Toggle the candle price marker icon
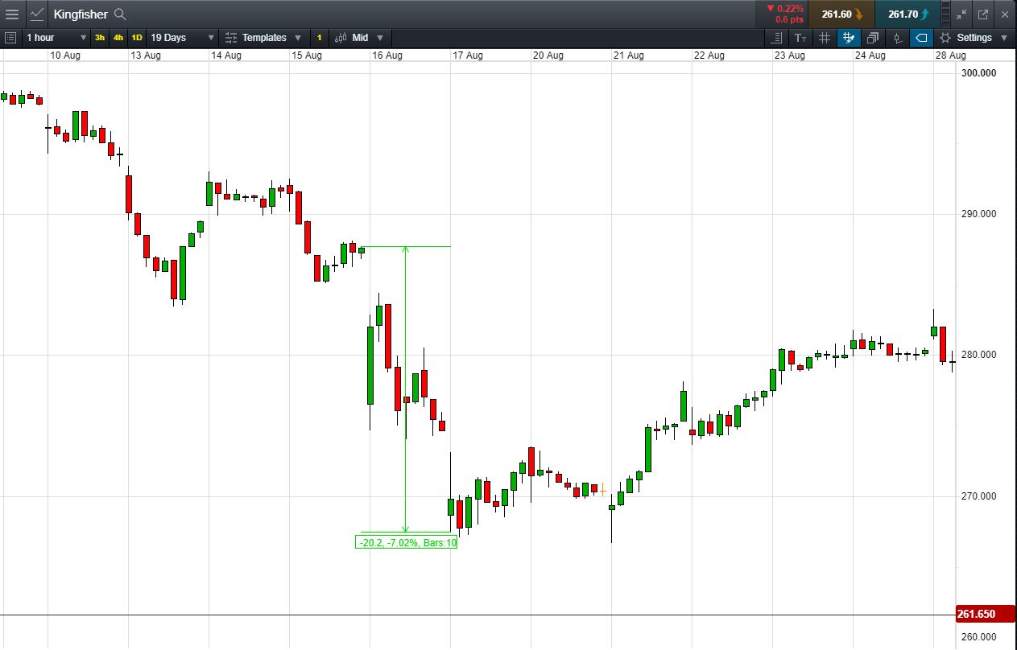The image size is (1017, 650). tap(897, 38)
